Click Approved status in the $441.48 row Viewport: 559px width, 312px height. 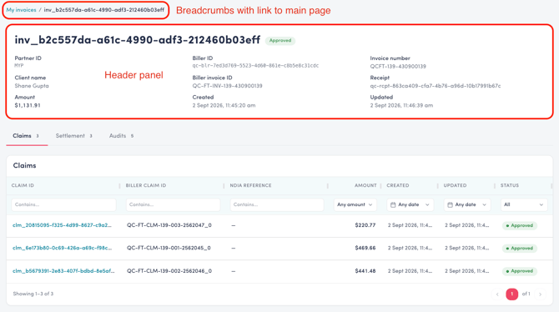pyautogui.click(x=520, y=271)
